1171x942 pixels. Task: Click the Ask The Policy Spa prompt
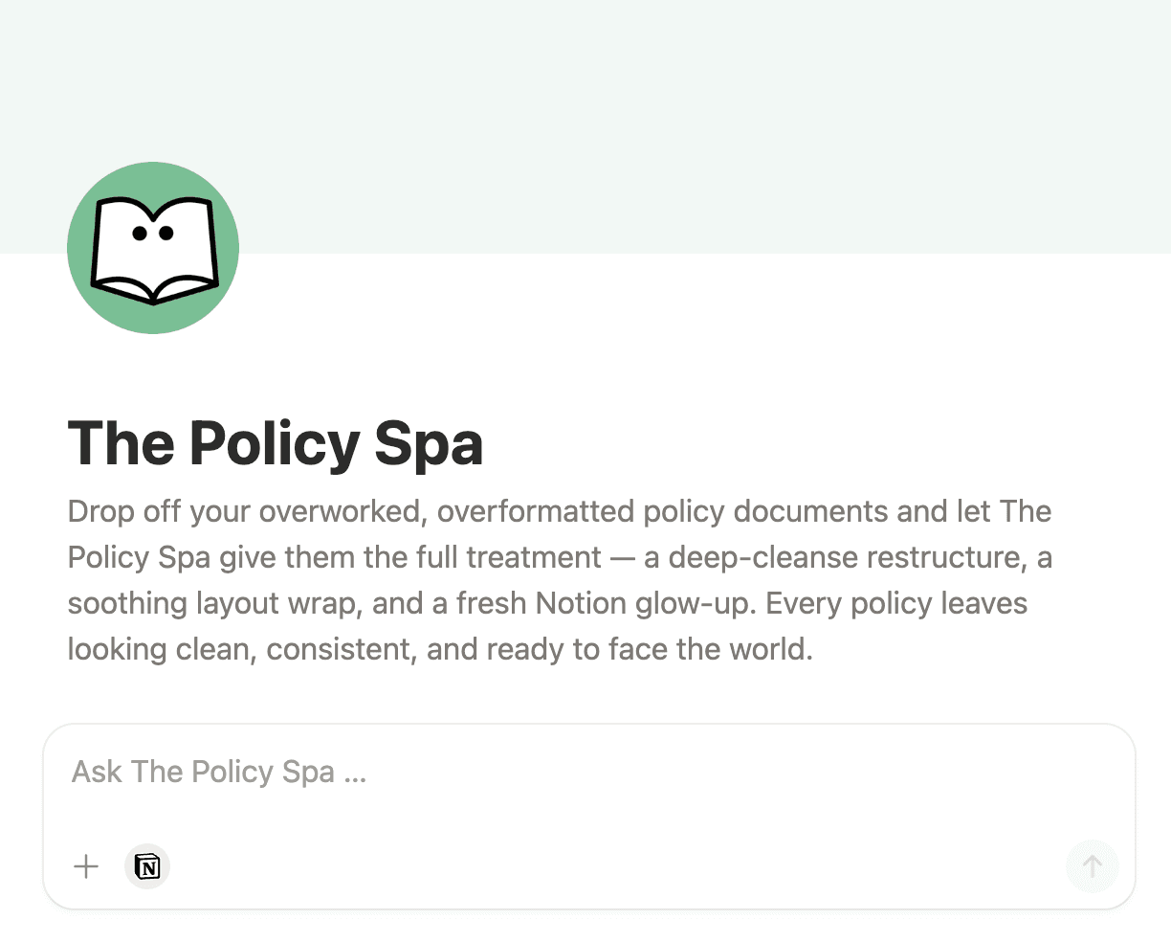[218, 771]
